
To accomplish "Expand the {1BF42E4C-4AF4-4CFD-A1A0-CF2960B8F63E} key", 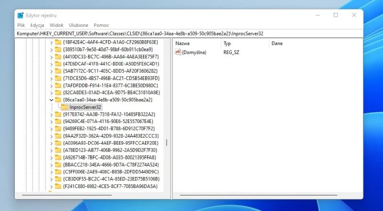I will (51, 43).
